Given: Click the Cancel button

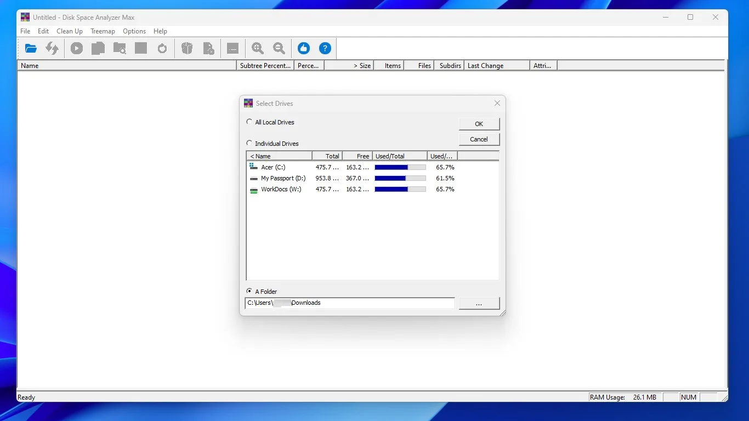Looking at the screenshot, I should click(x=479, y=139).
